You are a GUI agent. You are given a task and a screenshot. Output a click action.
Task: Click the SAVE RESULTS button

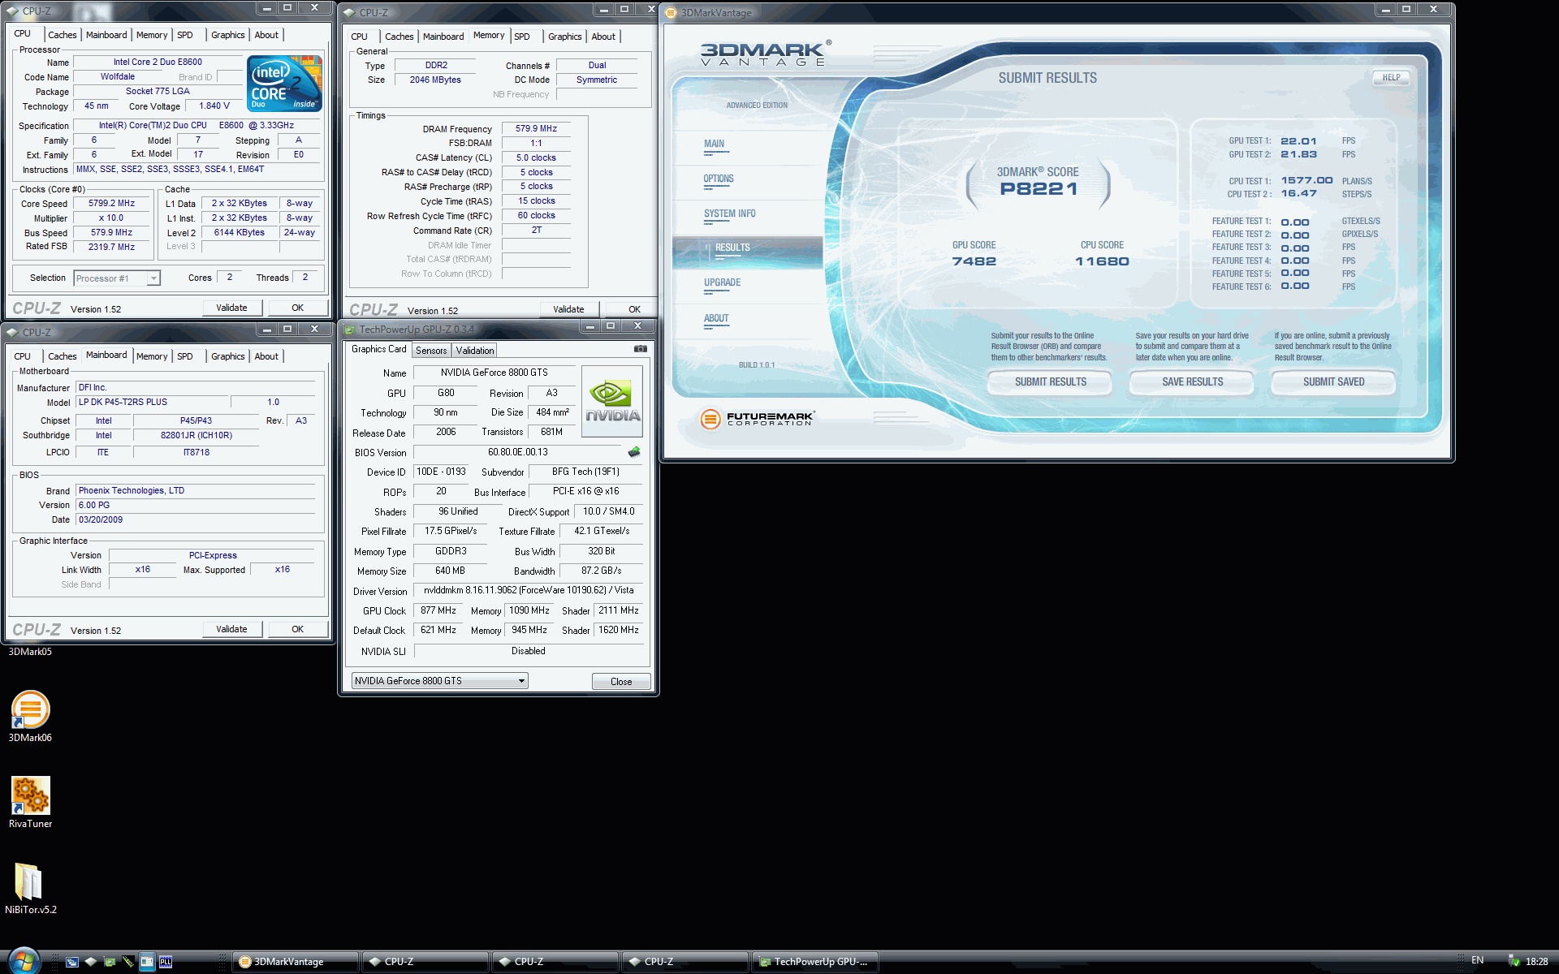[1192, 382]
